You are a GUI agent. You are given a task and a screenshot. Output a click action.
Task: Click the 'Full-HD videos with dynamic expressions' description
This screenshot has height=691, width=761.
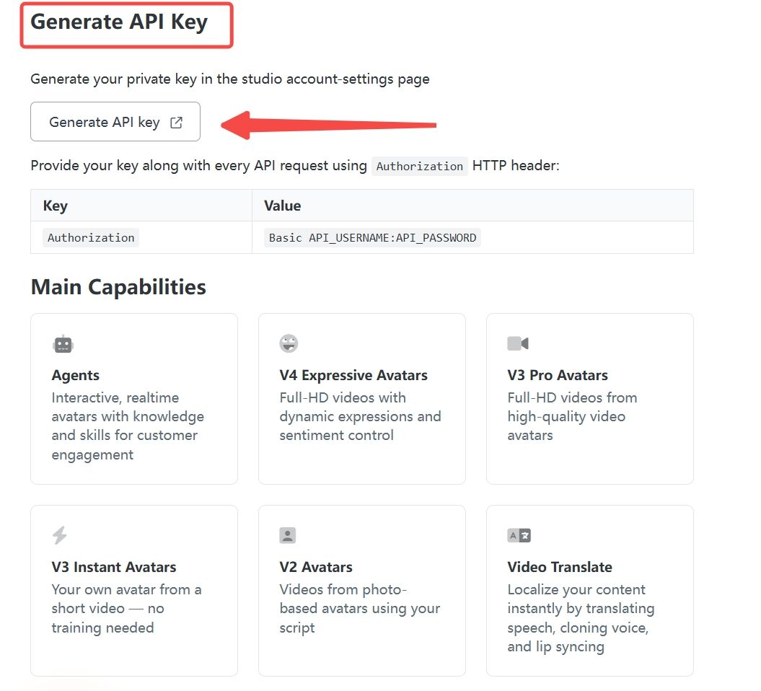point(360,416)
